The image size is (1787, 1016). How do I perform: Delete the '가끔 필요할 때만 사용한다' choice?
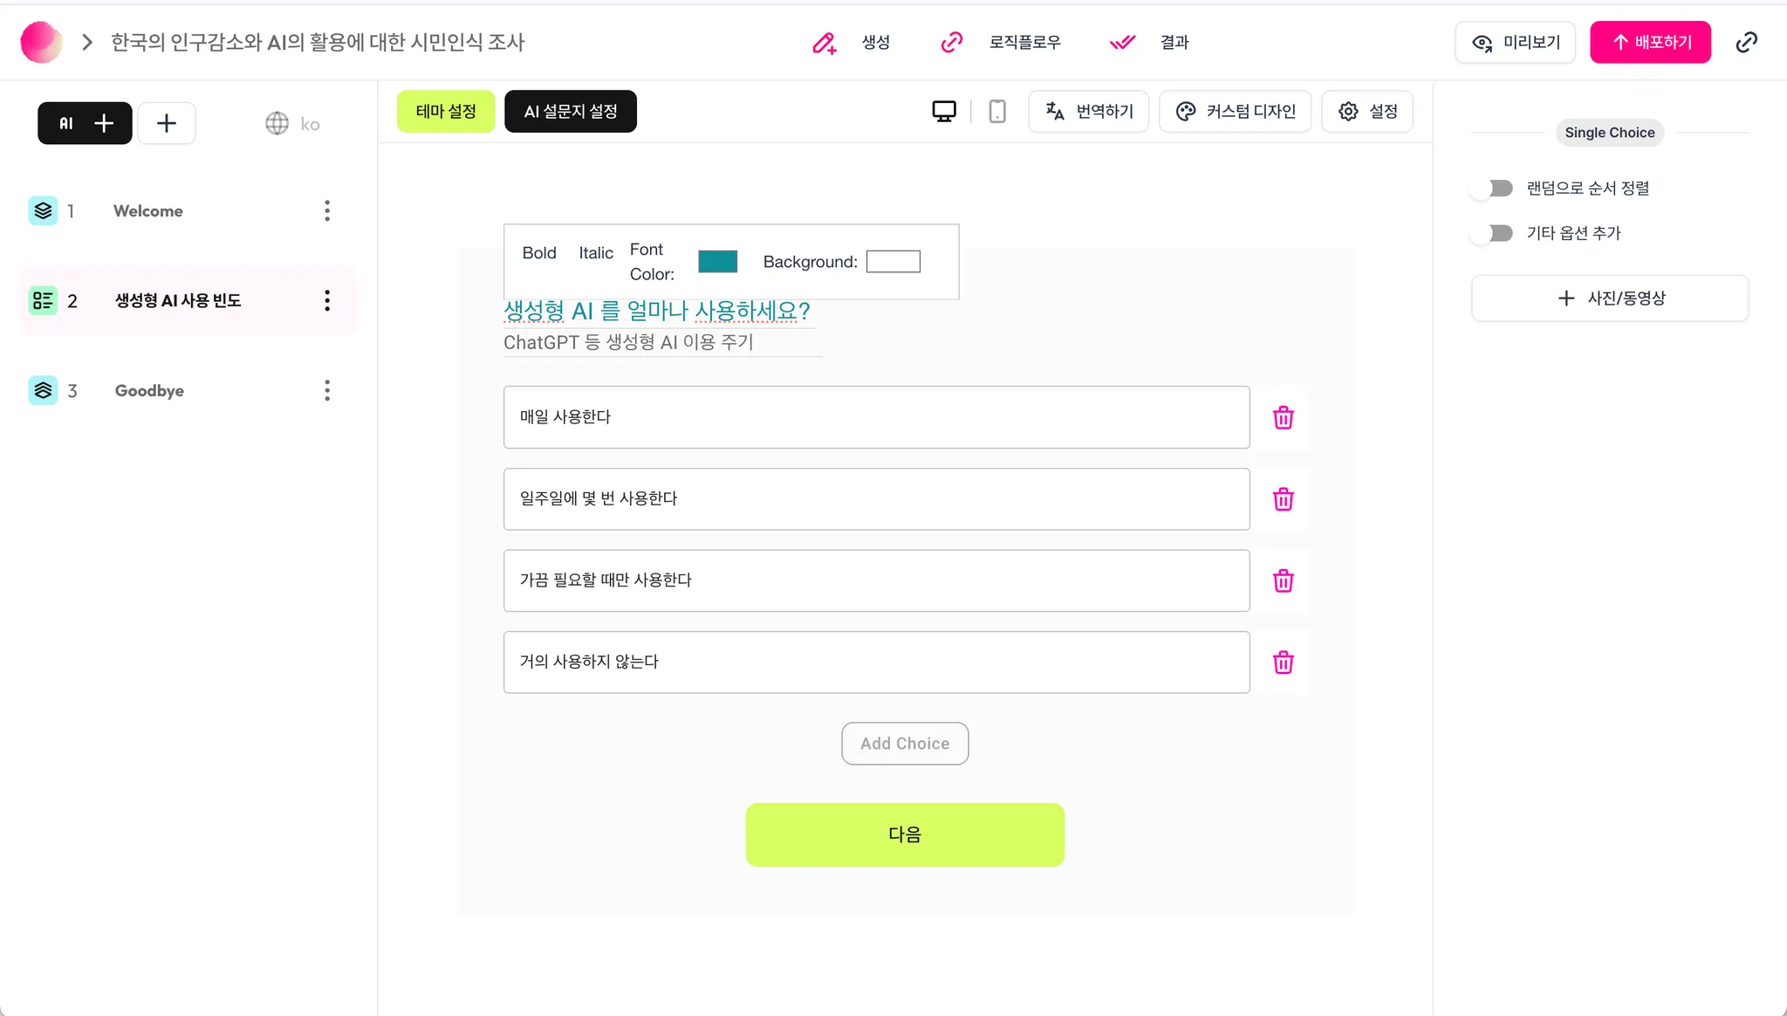1283,581
